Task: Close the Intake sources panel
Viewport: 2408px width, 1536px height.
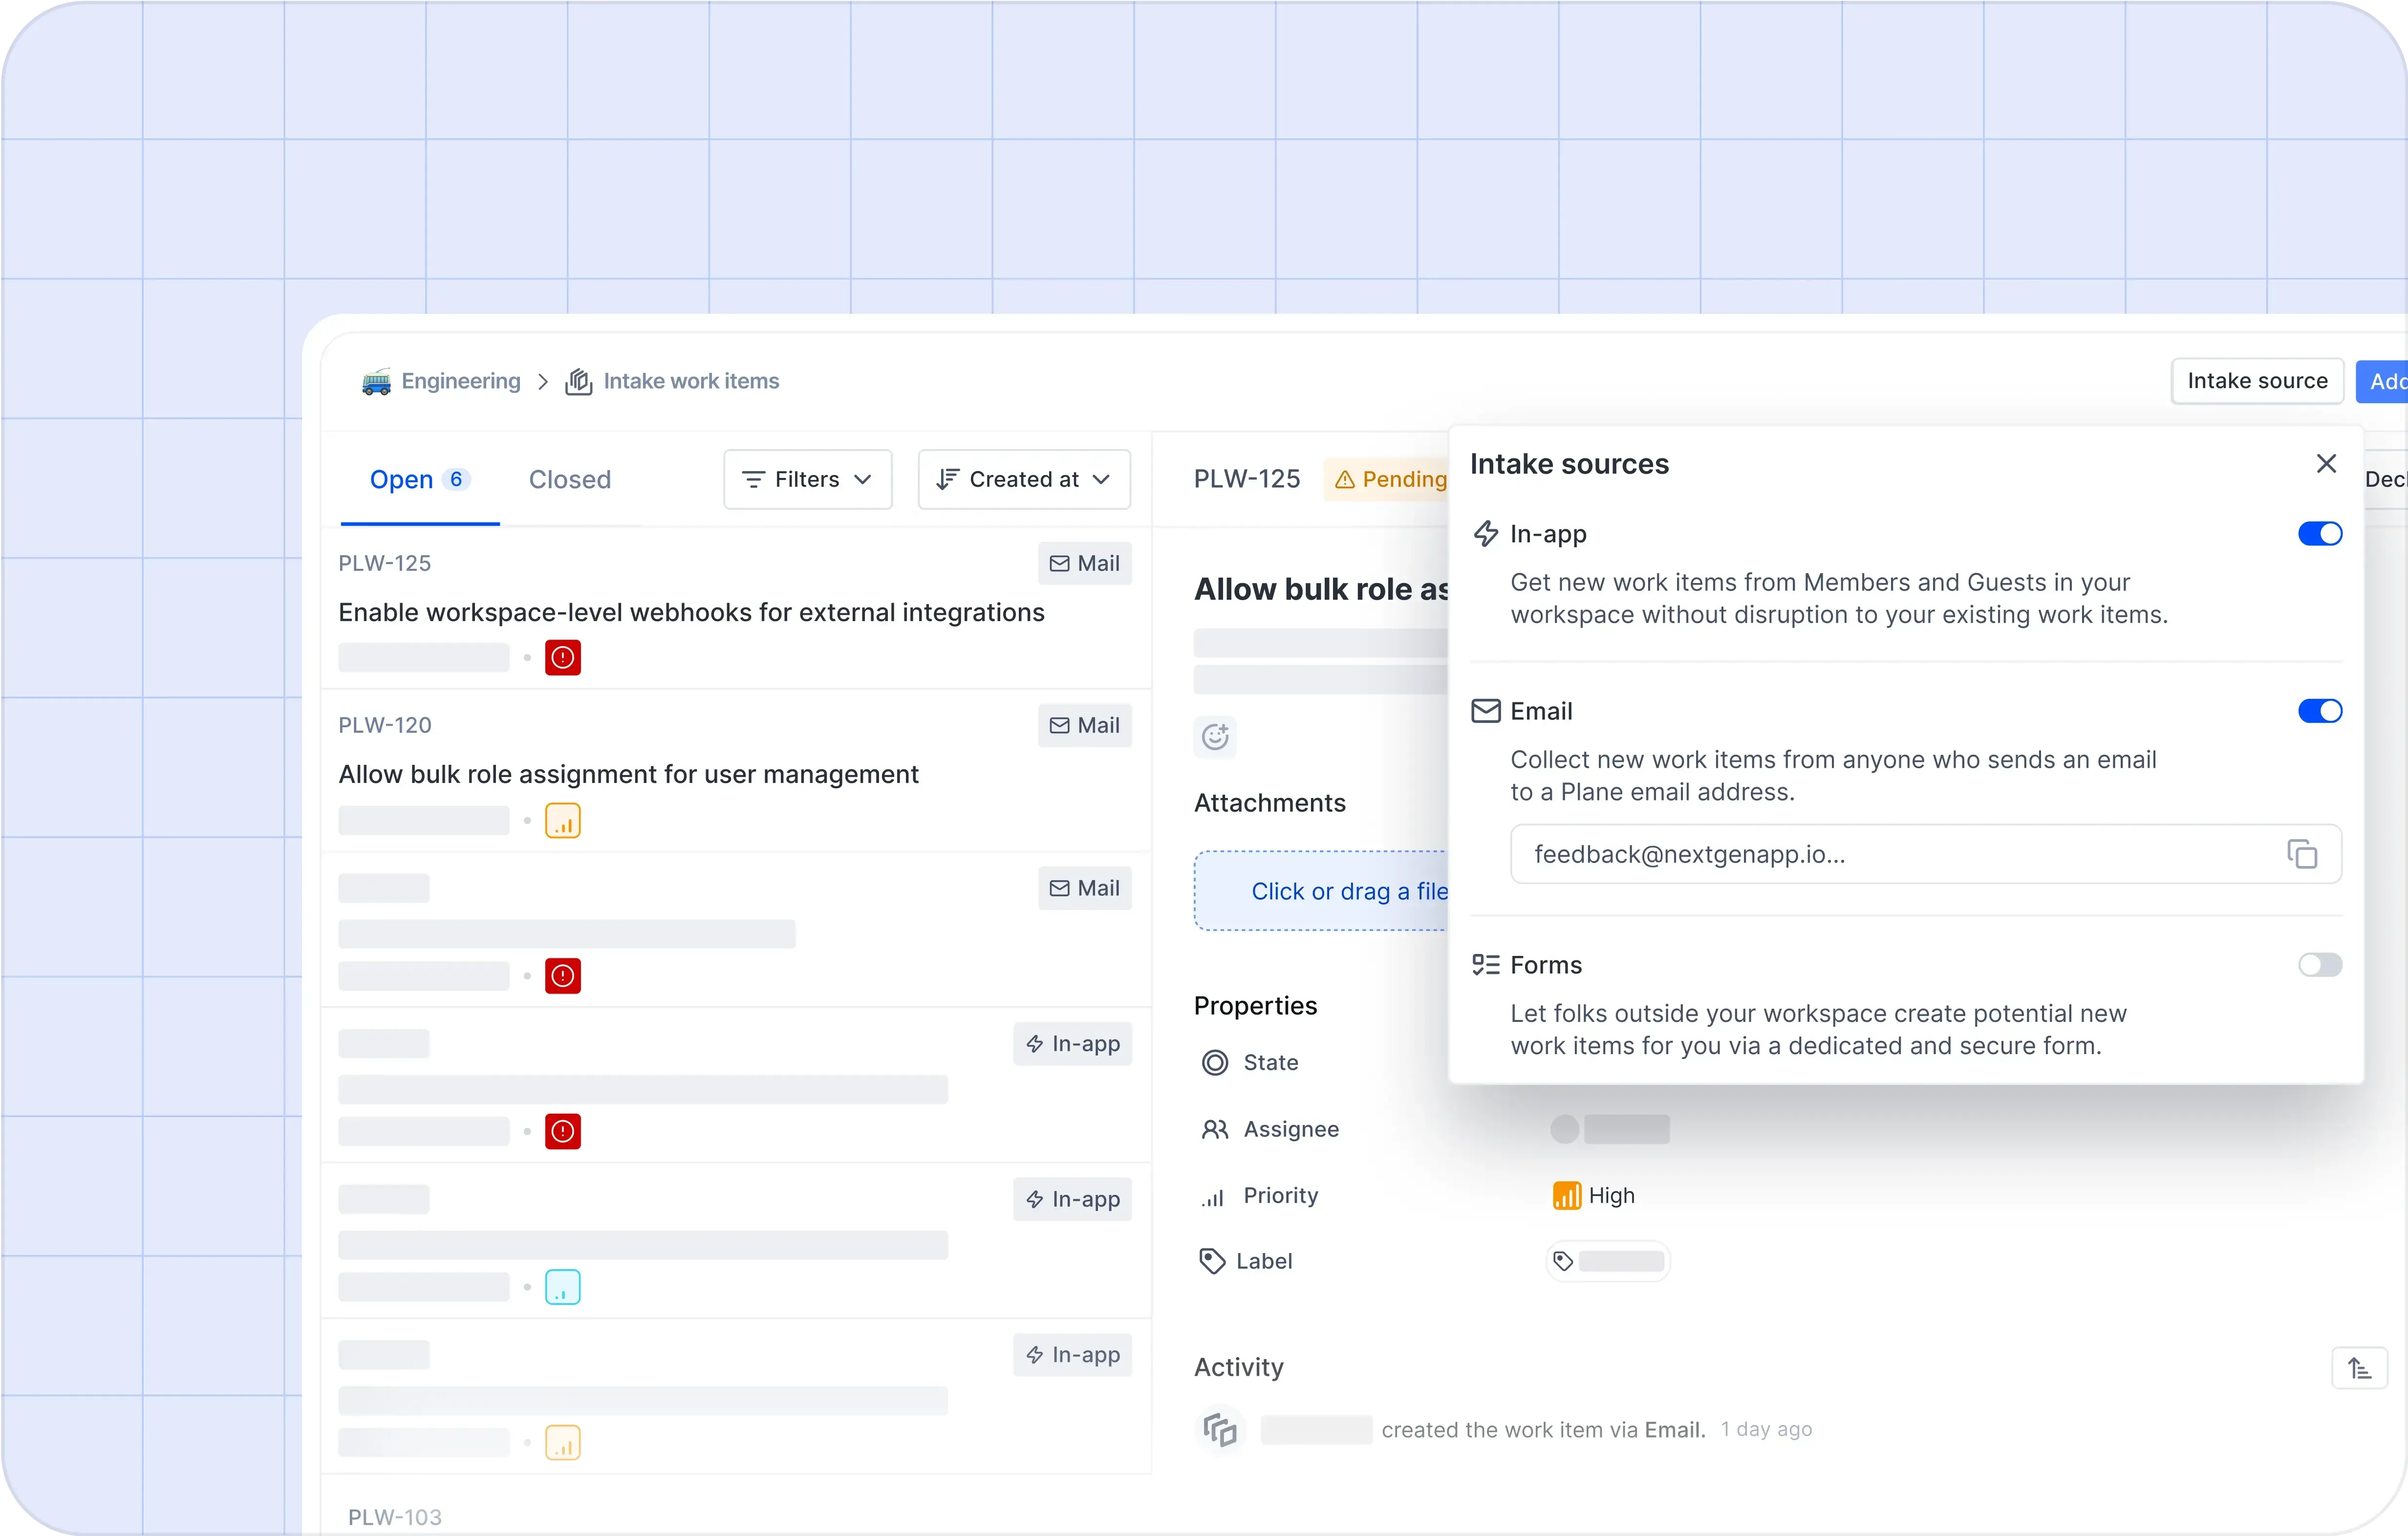Action: (2326, 464)
